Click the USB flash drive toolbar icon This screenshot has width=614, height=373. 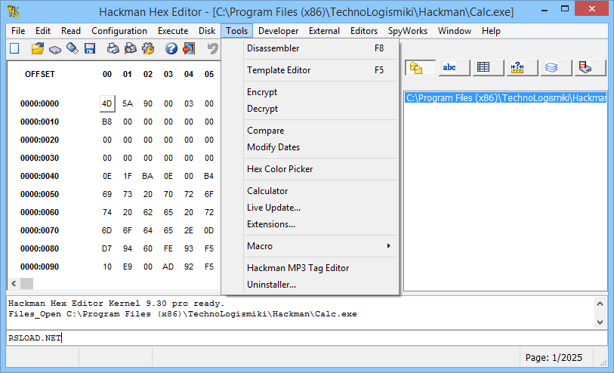pos(72,48)
